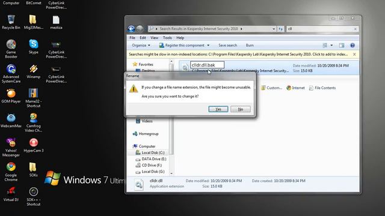Viewport: 385px width, 216px height.
Task: Launch Yahoo! Messenger desktop icon
Action: [x=11, y=148]
